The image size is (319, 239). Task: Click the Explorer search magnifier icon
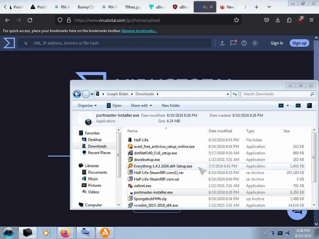(312, 94)
